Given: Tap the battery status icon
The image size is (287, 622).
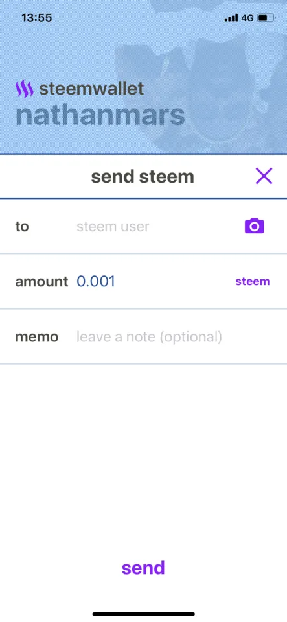Looking at the screenshot, I should coord(267,18).
